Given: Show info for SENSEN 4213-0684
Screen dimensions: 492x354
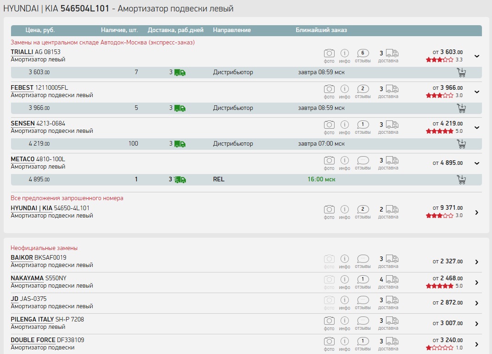Looking at the screenshot, I should pyautogui.click(x=345, y=127).
